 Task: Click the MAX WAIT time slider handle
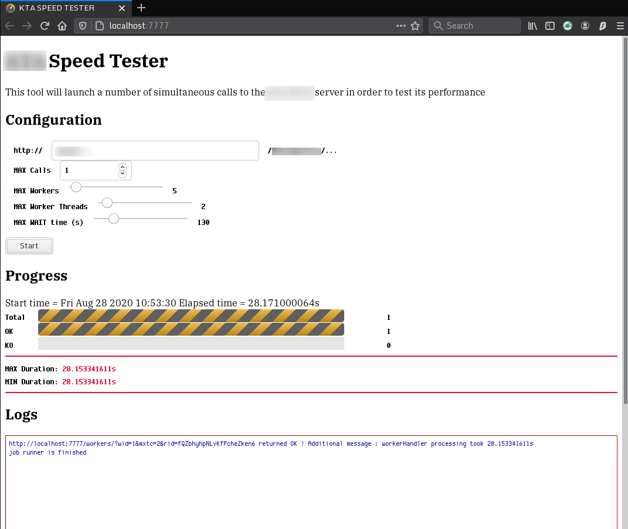pos(113,219)
